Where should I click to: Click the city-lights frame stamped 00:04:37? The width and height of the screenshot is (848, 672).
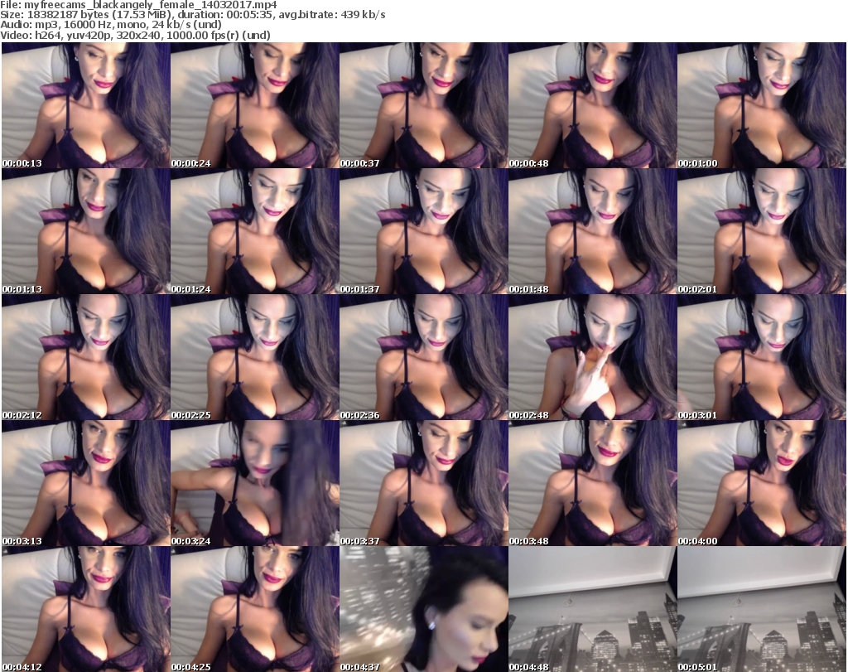[423, 609]
